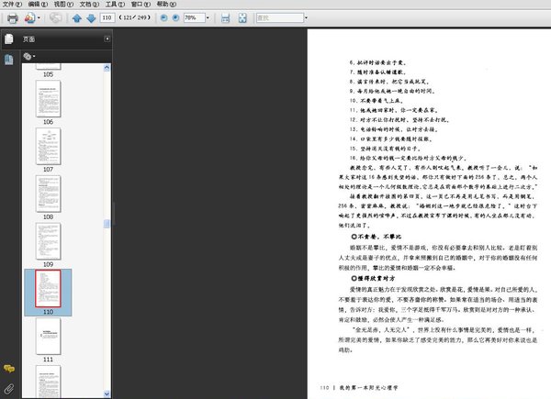Open the 文件 (File) menu
The image size is (551, 399).
coord(12,5)
